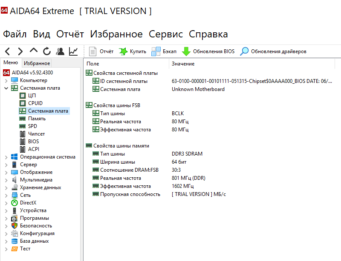Click the Программы icon in the tree

[14, 218]
